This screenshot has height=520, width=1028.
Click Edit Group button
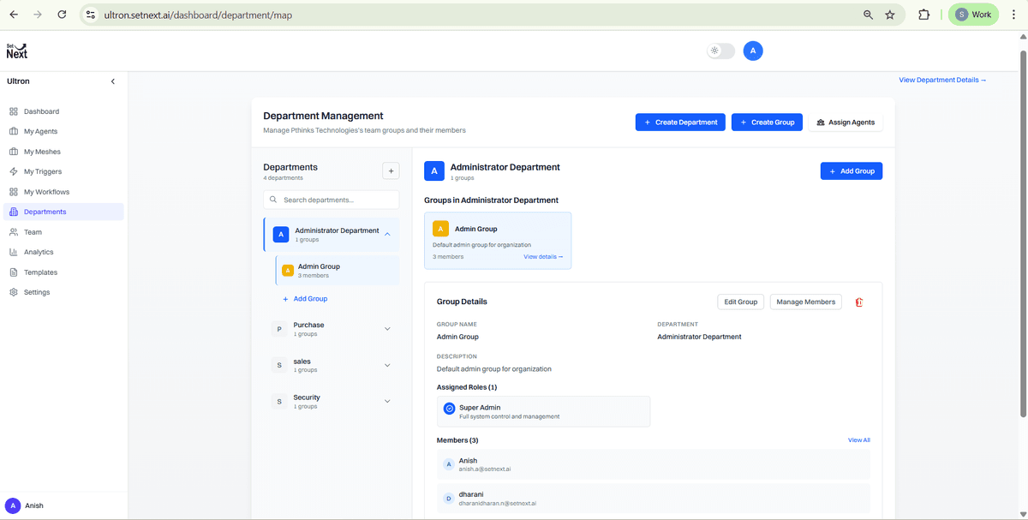pos(741,302)
